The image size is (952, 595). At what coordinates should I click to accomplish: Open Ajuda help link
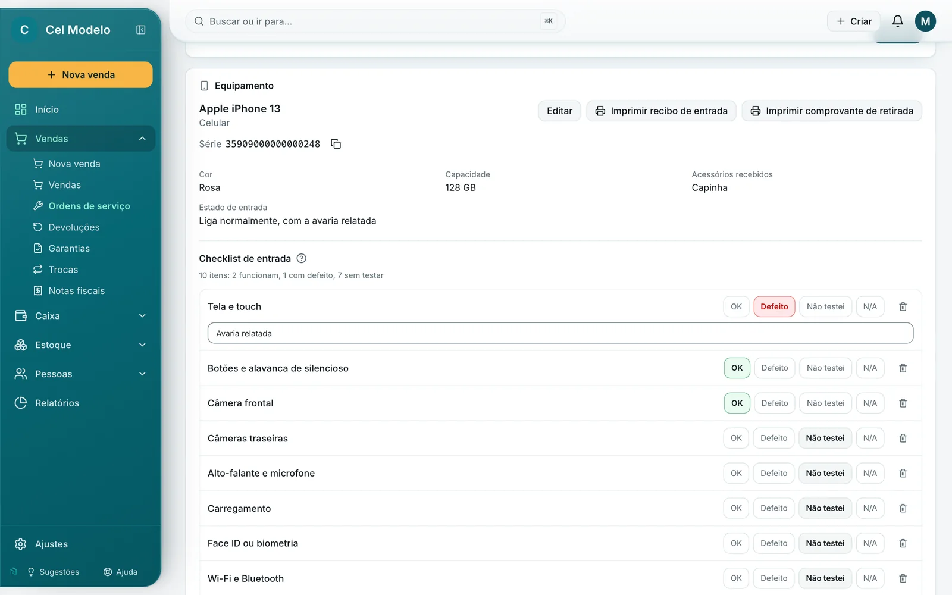pyautogui.click(x=120, y=572)
